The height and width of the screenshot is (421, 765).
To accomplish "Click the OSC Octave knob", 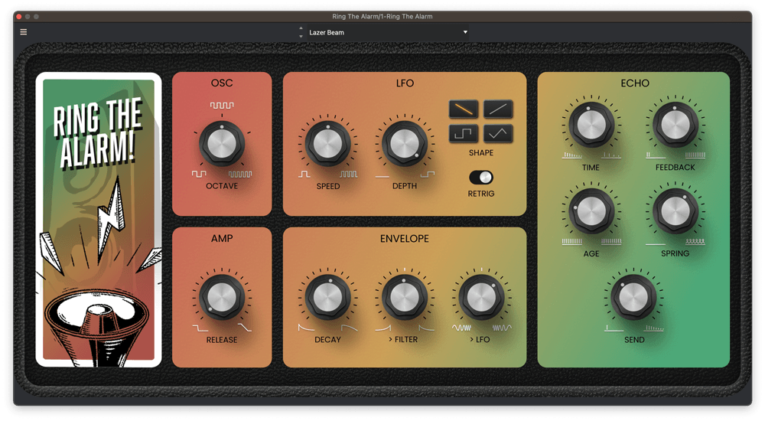I will click(222, 143).
